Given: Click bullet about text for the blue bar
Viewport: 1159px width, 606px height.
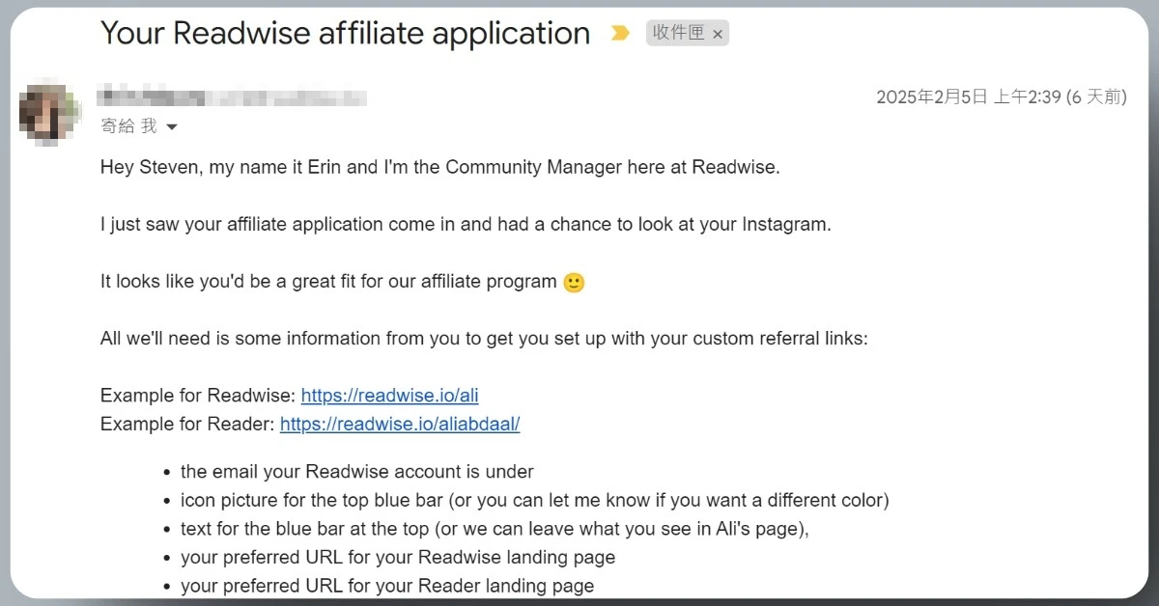Looking at the screenshot, I should click(x=495, y=529).
